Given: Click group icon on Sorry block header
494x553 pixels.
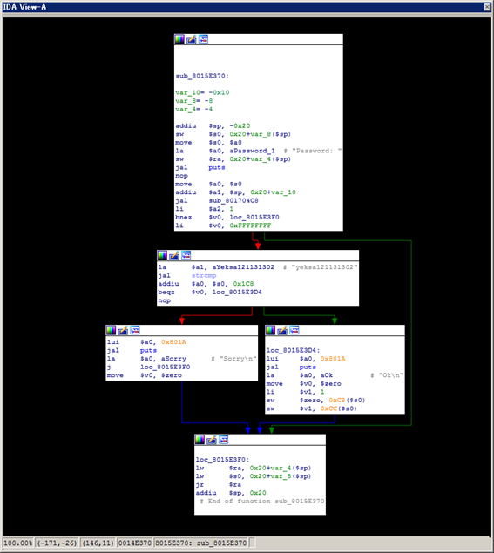Looking at the screenshot, I should (x=135, y=330).
